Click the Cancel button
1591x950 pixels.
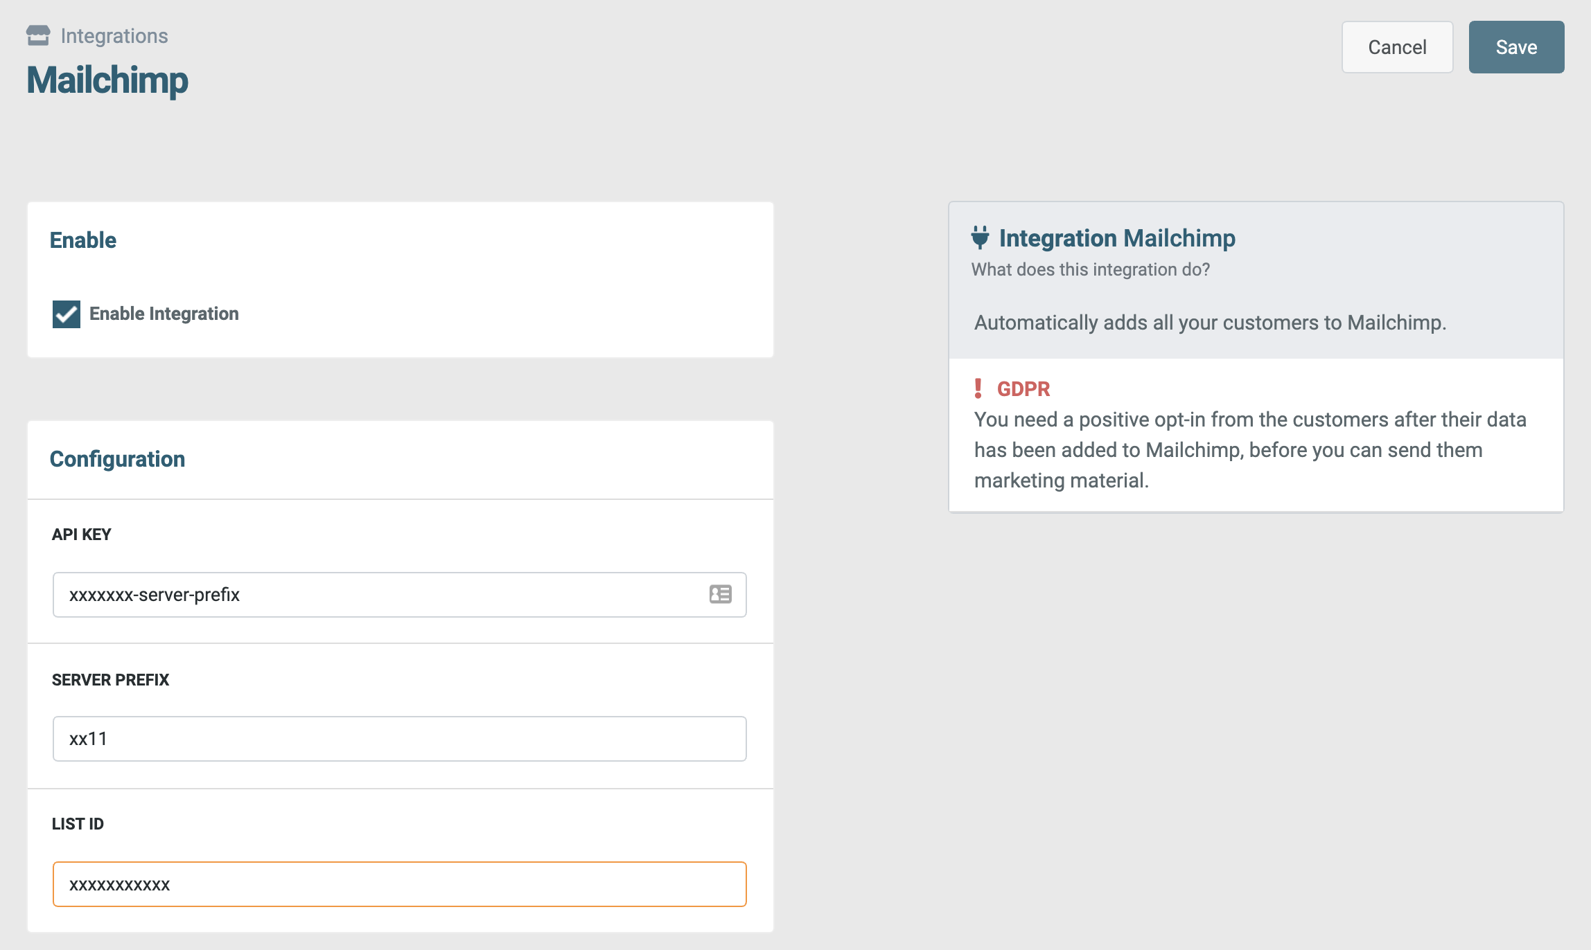point(1397,47)
